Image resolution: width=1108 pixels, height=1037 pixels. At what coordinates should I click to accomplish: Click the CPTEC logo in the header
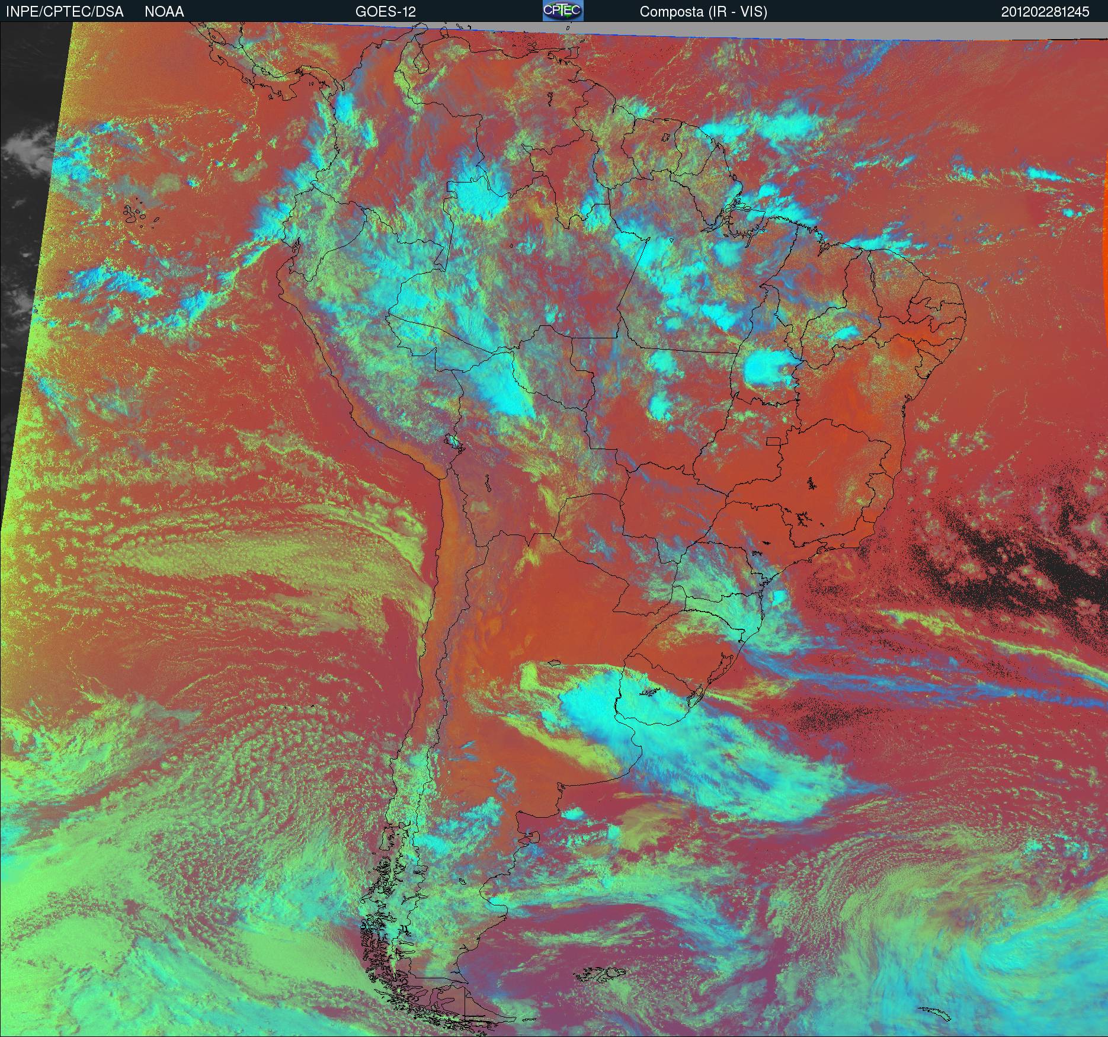point(563,11)
